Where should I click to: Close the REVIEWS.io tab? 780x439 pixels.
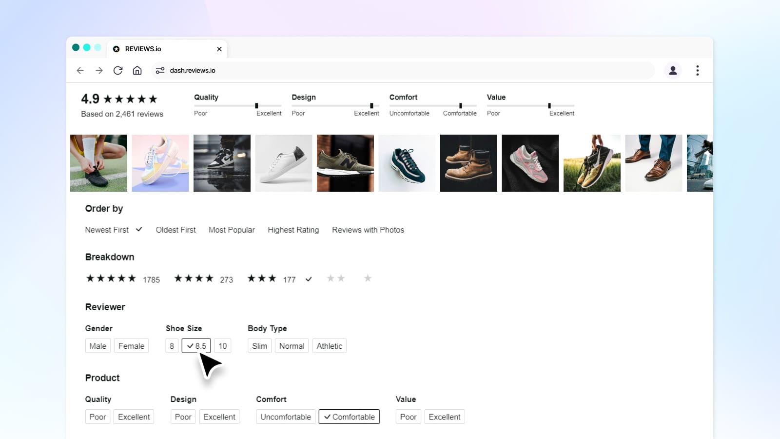219,49
